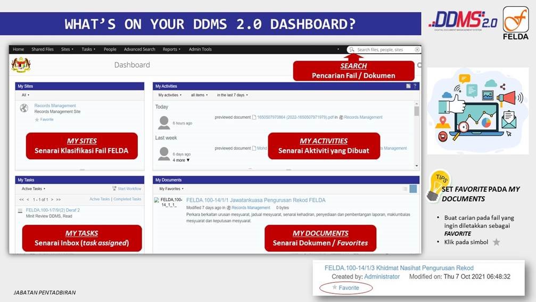
Task: Click the Records Management site globe icon
Action: click(24, 108)
